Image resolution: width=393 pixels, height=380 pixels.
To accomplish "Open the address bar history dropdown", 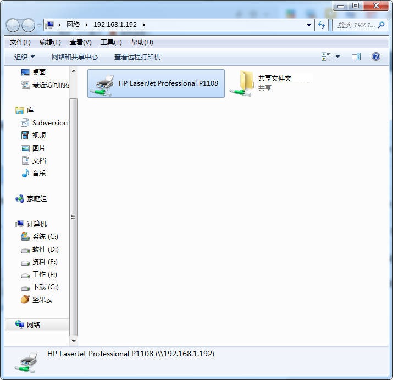I will (309, 25).
